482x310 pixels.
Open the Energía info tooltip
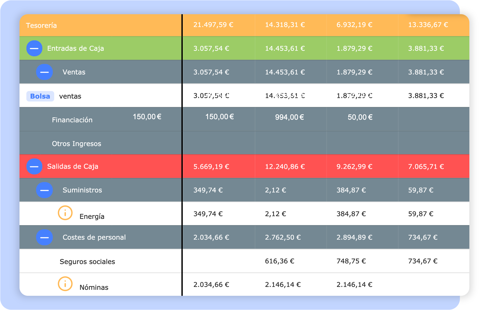click(x=65, y=213)
